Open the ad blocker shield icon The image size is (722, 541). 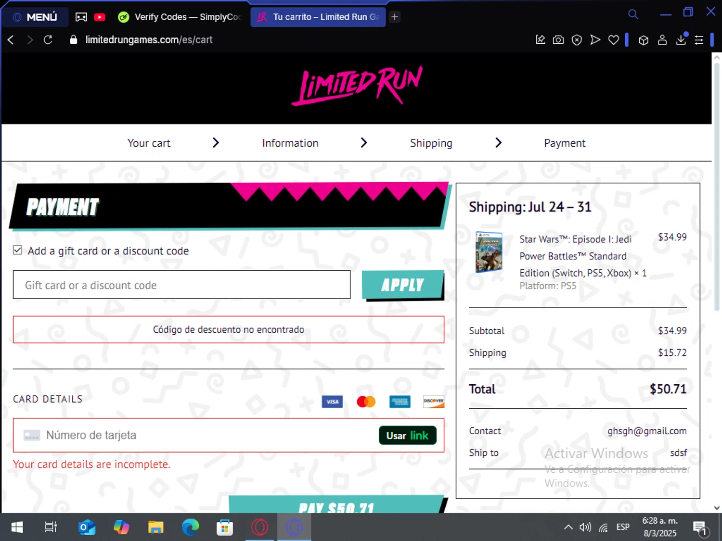577,39
